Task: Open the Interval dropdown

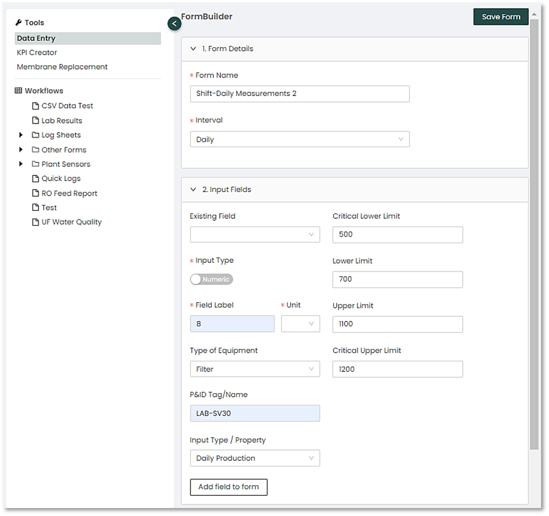Action: click(299, 139)
